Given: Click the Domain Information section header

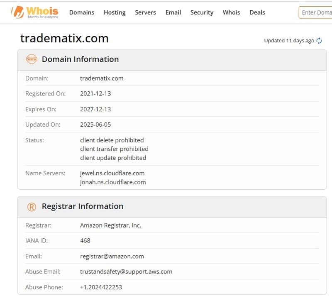Looking at the screenshot, I should point(172,60).
